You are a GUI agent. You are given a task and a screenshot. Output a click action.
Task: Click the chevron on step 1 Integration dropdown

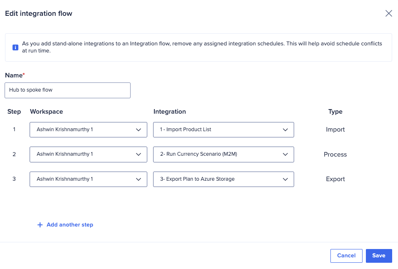click(x=286, y=130)
